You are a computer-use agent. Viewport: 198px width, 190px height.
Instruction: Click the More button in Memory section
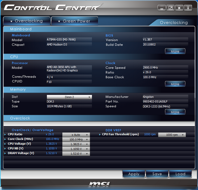click(x=175, y=112)
